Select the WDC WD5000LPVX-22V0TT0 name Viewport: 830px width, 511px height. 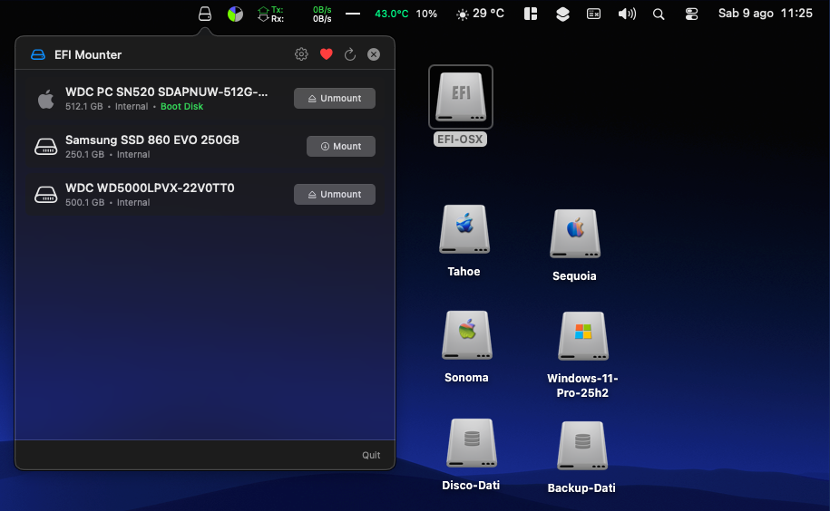tap(150, 188)
